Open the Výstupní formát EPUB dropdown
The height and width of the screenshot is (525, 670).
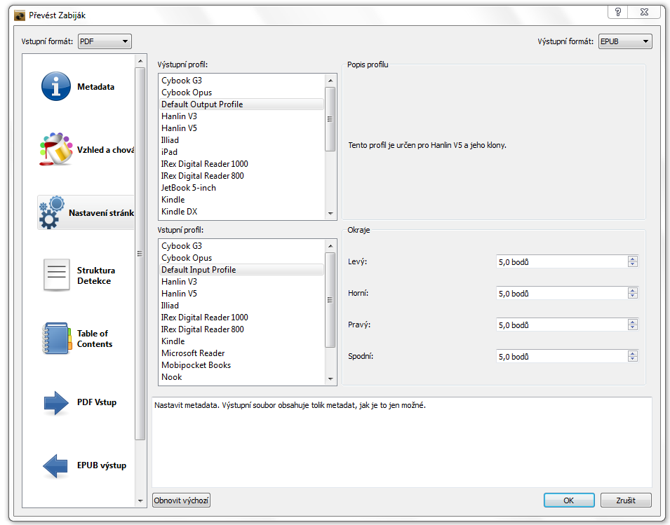click(x=625, y=41)
